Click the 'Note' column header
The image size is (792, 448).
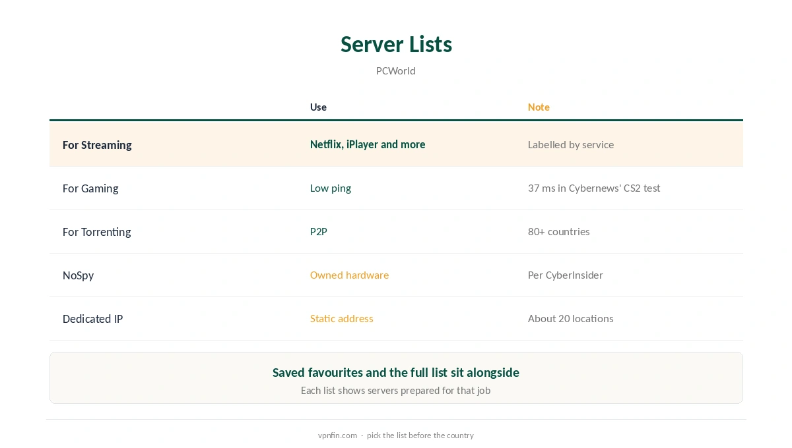click(x=539, y=107)
